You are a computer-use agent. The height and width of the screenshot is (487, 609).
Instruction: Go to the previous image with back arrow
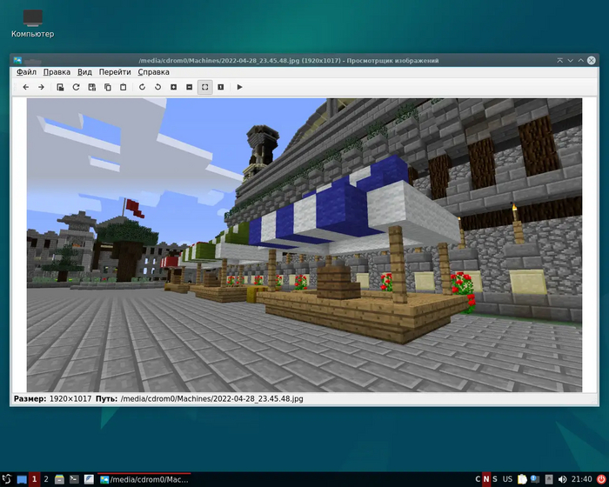(x=25, y=87)
